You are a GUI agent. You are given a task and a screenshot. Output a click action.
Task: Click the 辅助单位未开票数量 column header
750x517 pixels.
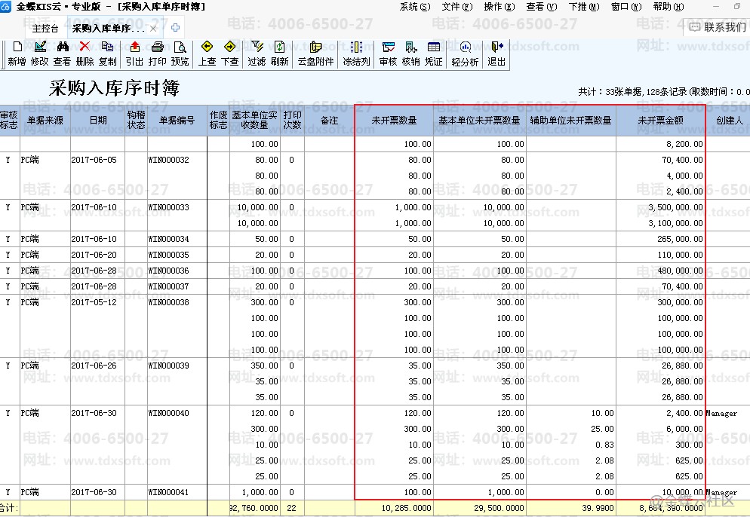point(571,121)
